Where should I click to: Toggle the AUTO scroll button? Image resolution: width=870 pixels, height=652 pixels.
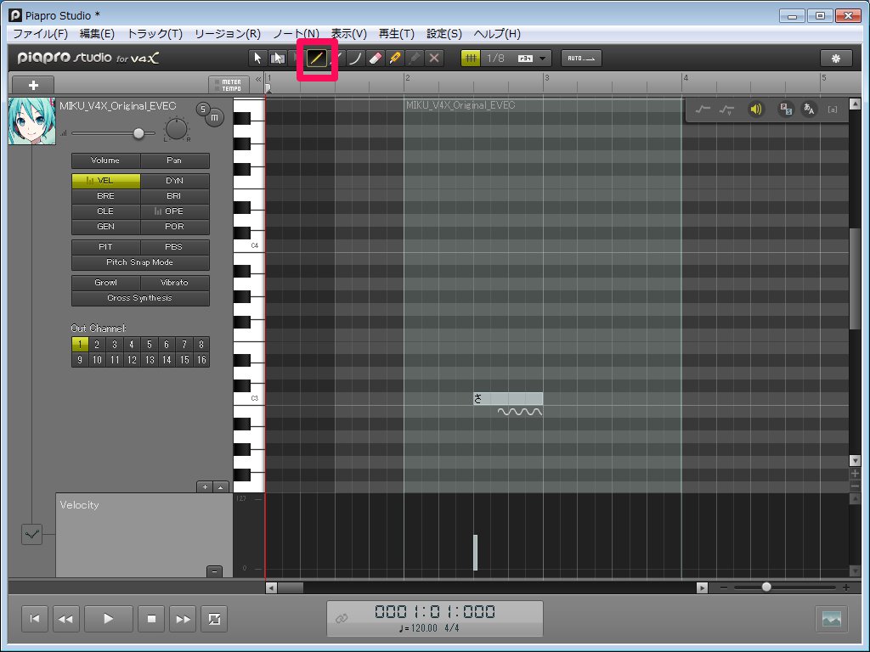pyautogui.click(x=581, y=59)
